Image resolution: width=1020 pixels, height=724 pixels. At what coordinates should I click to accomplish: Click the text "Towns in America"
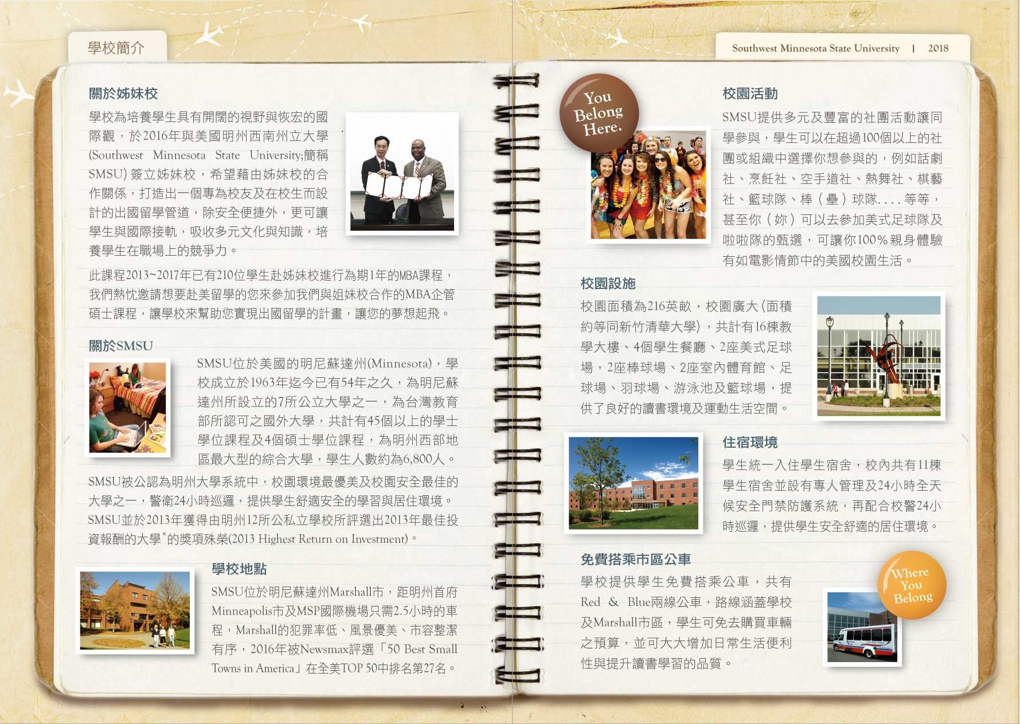coord(253,668)
